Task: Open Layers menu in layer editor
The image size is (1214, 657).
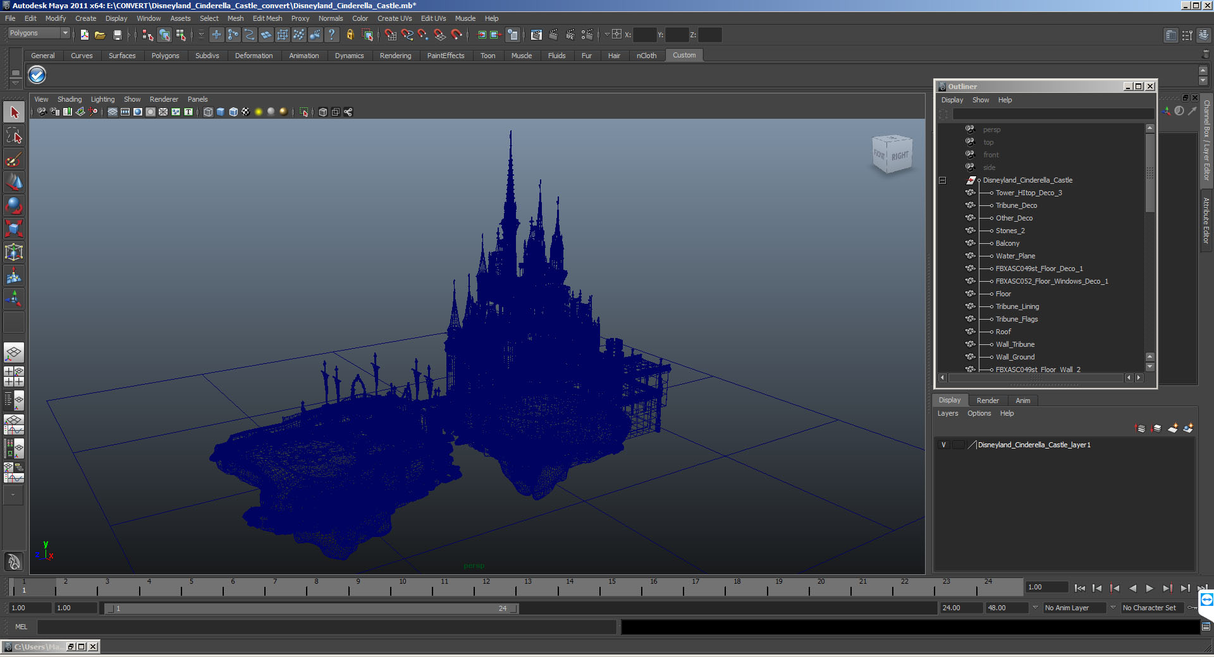Action: coord(948,413)
